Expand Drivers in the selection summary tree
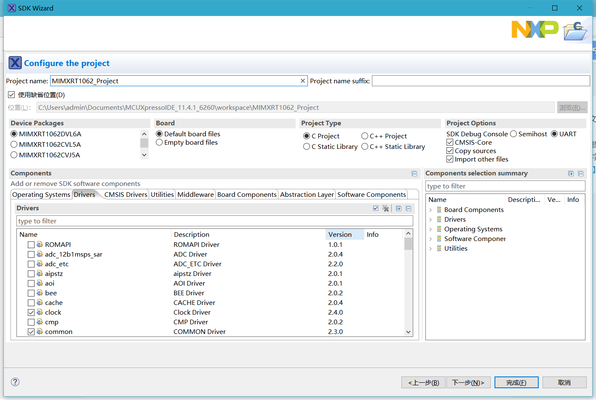This screenshot has width=596, height=400. pos(430,219)
